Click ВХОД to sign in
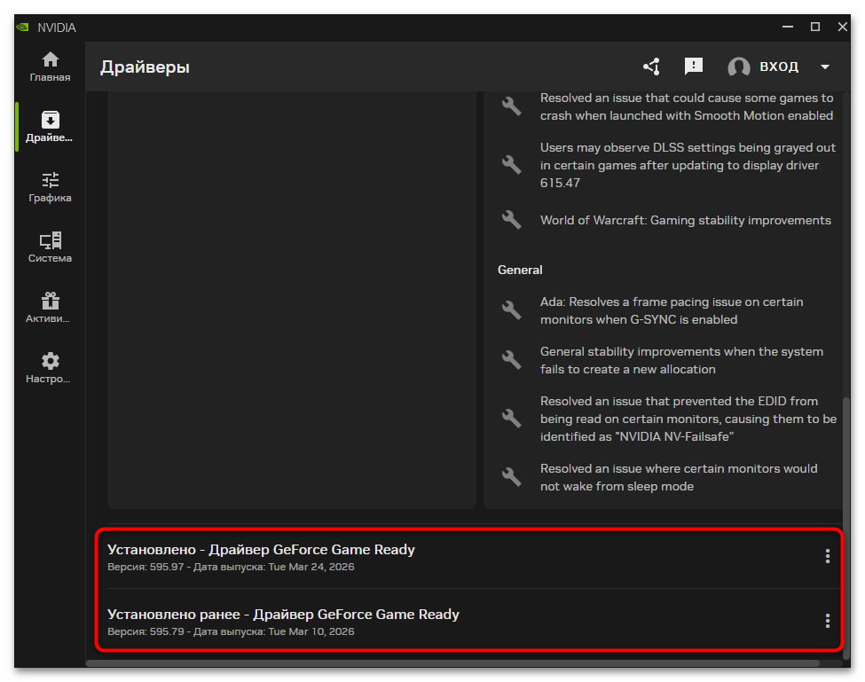865x682 pixels. (779, 67)
